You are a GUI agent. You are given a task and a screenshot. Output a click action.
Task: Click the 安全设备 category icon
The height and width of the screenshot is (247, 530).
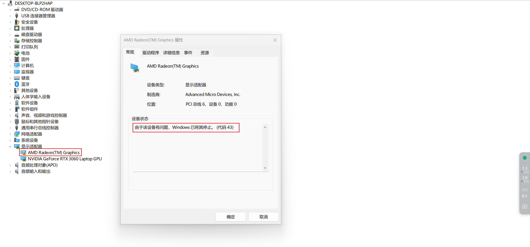(x=17, y=22)
